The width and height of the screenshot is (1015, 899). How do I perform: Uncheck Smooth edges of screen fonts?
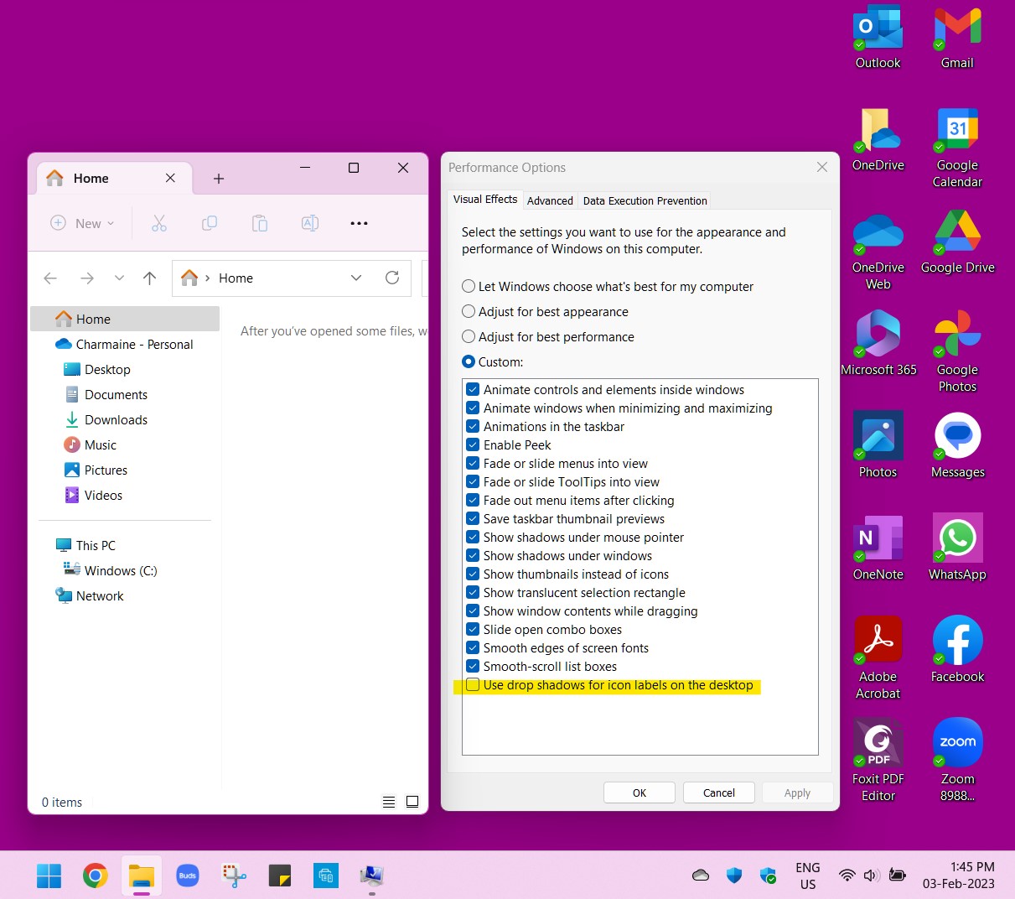(474, 648)
